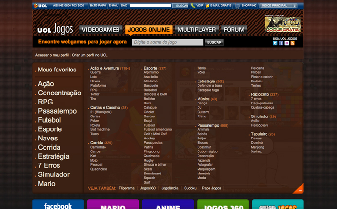Click the UOL Jogos logo
337x209 pixels.
point(55,29)
